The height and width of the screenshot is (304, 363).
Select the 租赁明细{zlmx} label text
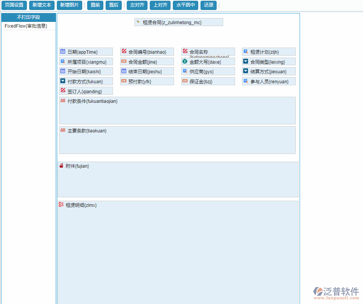[x=81, y=205]
